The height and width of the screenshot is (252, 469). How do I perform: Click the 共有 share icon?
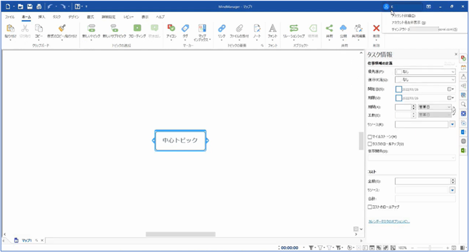[x=329, y=28]
